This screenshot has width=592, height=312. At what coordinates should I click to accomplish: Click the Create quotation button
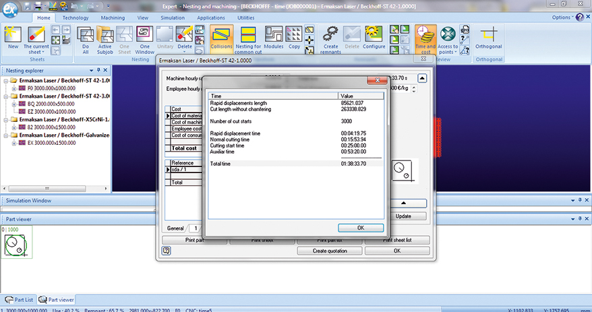click(x=330, y=251)
